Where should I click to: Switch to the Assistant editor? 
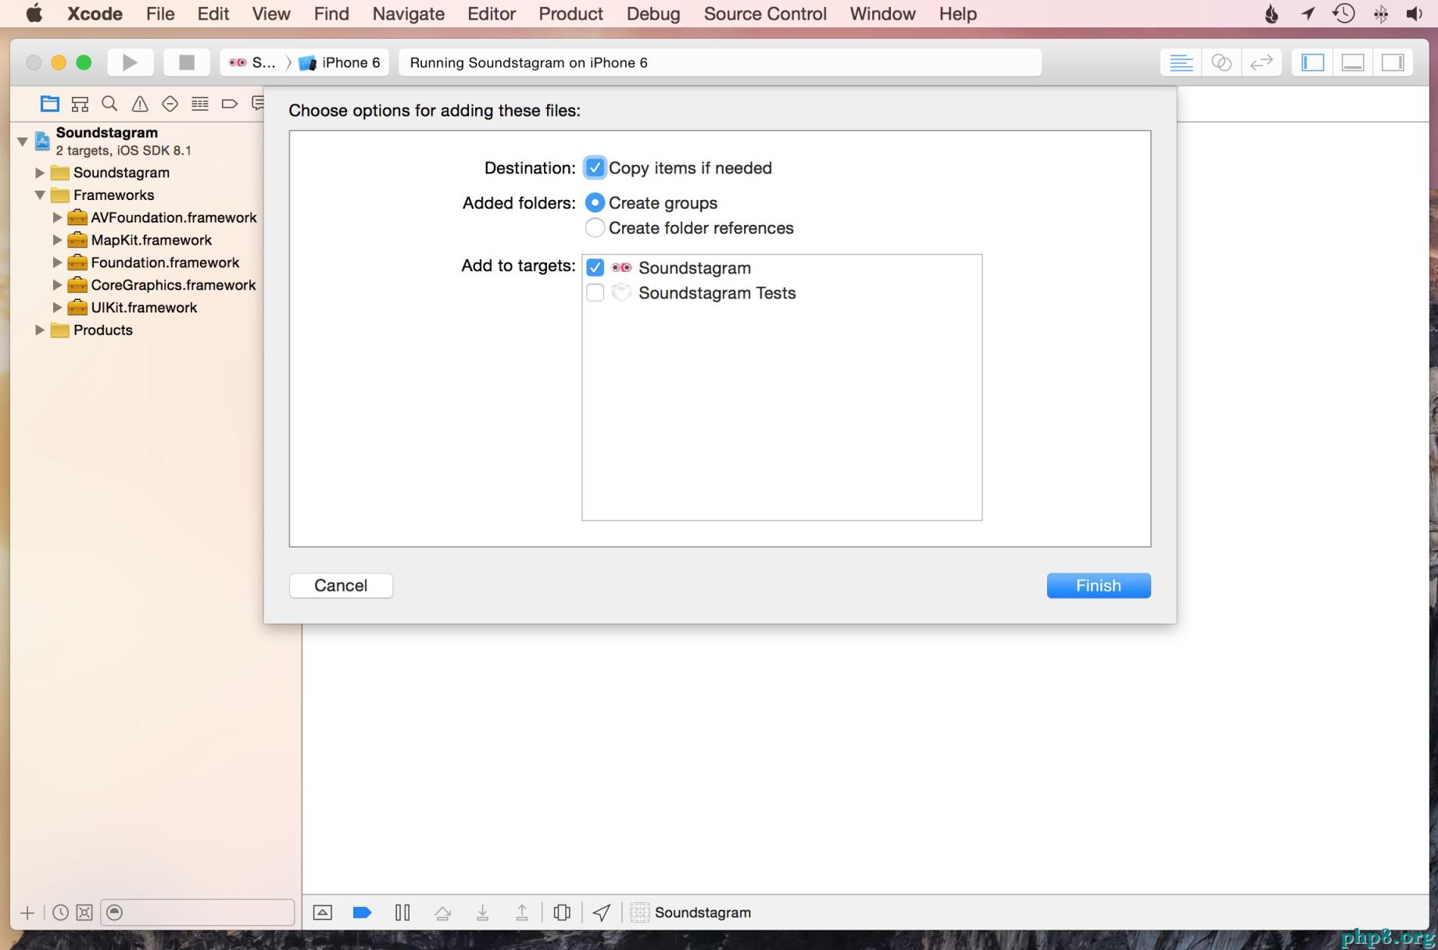(1221, 62)
